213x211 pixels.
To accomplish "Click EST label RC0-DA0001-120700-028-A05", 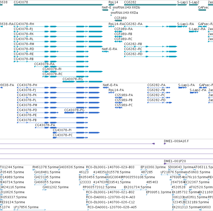I will [x=112, y=207].
